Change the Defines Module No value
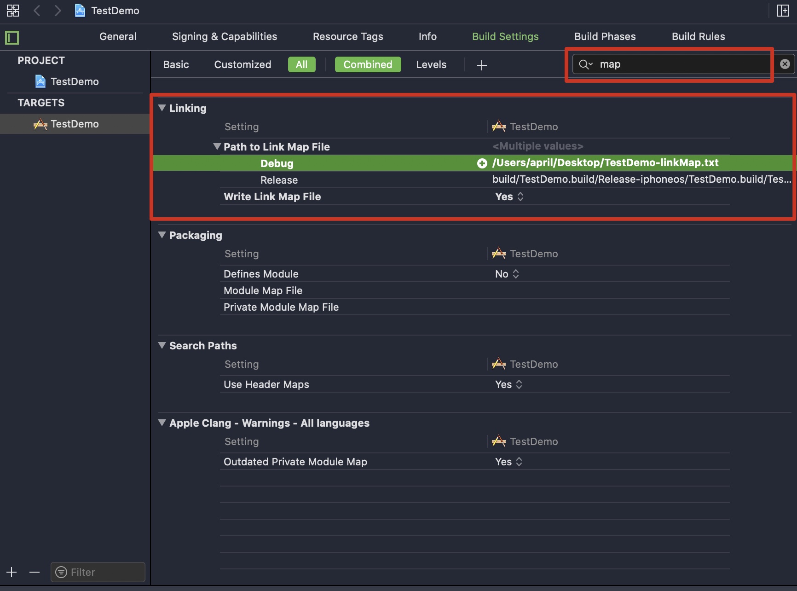This screenshot has height=591, width=797. point(507,274)
